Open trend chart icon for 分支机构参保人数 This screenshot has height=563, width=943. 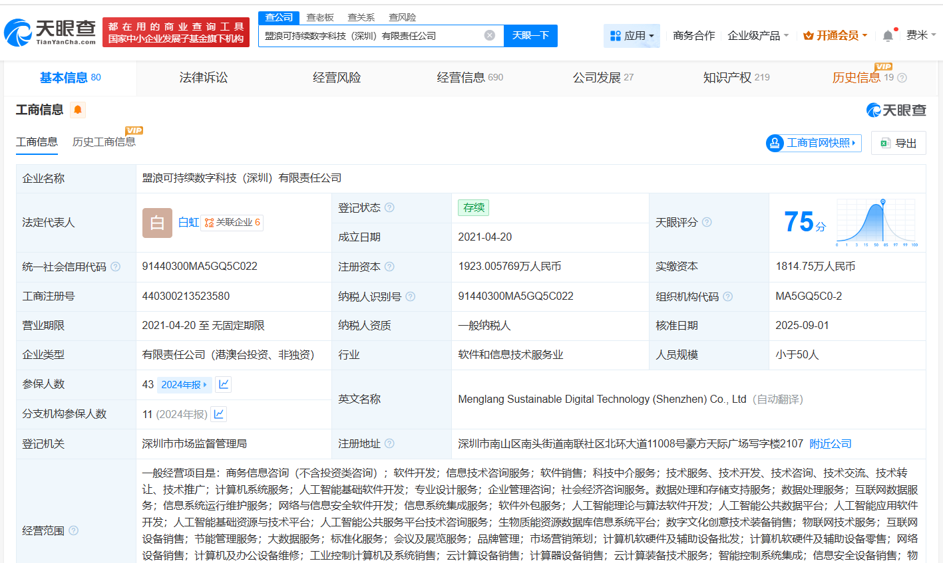219,414
